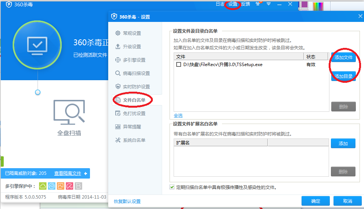
Task: Click the 文件 column header
Action: coord(239,57)
